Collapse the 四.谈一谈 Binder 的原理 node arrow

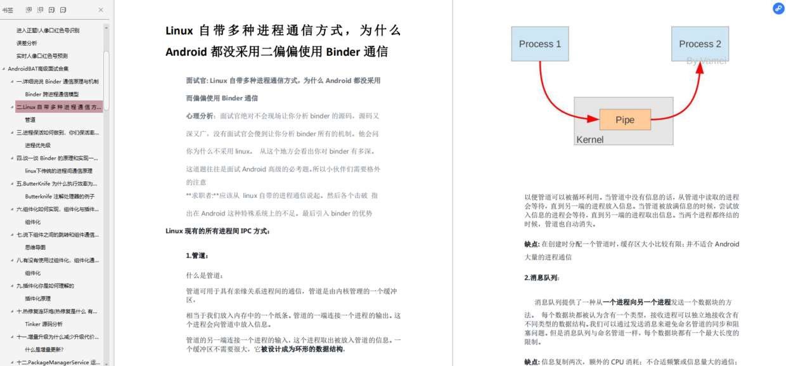coord(12,158)
